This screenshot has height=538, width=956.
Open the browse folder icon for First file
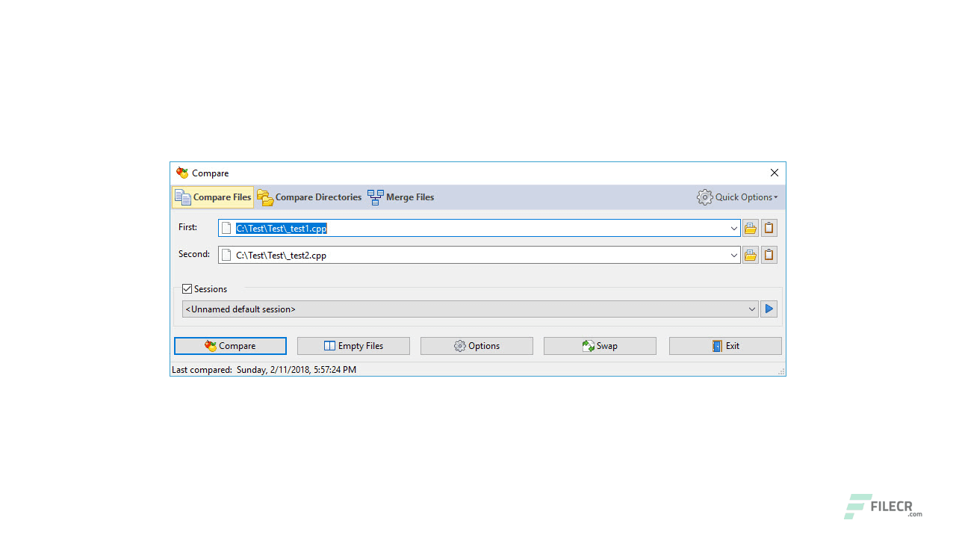tap(750, 228)
